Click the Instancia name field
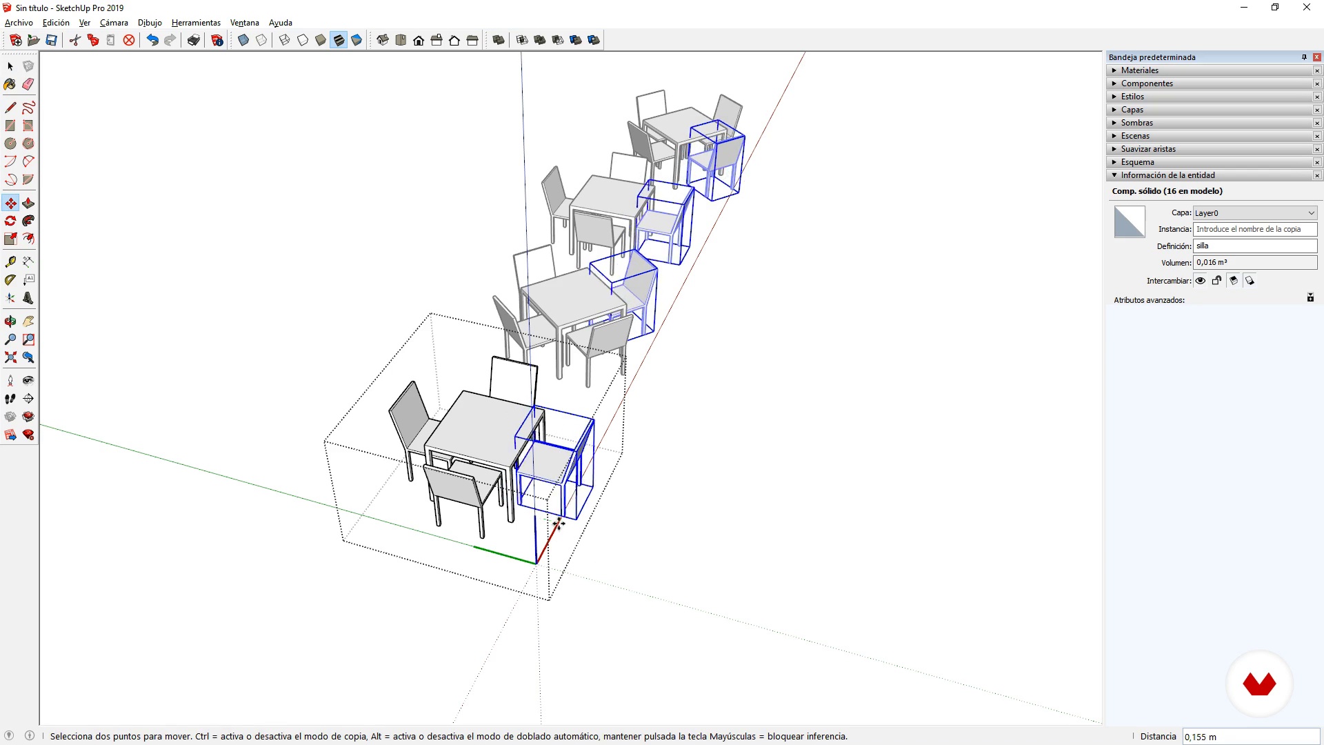The image size is (1324, 745). coord(1255,229)
